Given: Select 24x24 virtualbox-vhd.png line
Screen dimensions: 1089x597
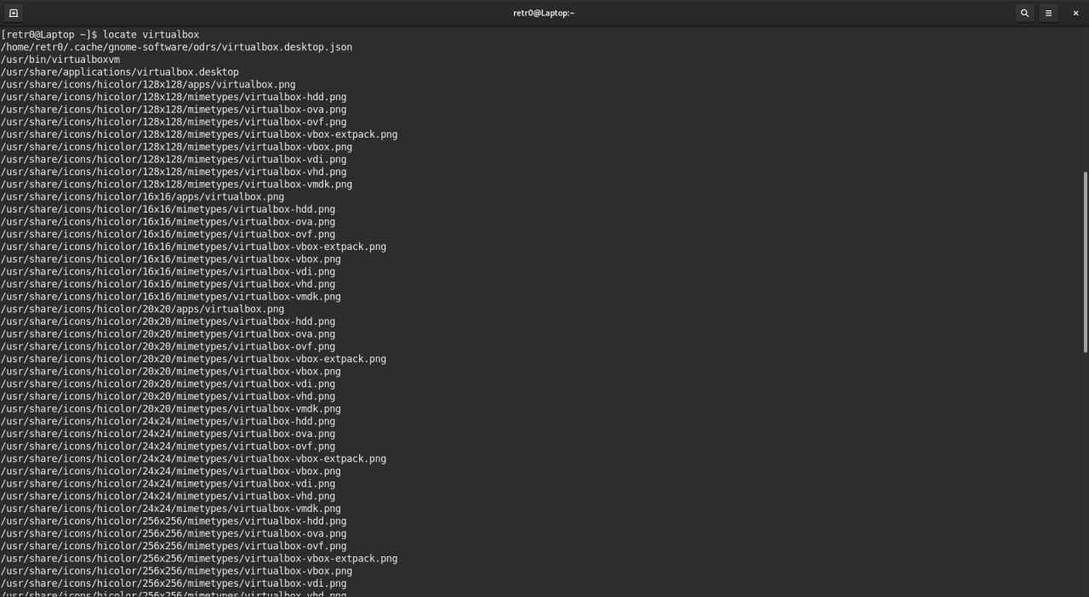Looking at the screenshot, I should [168, 496].
